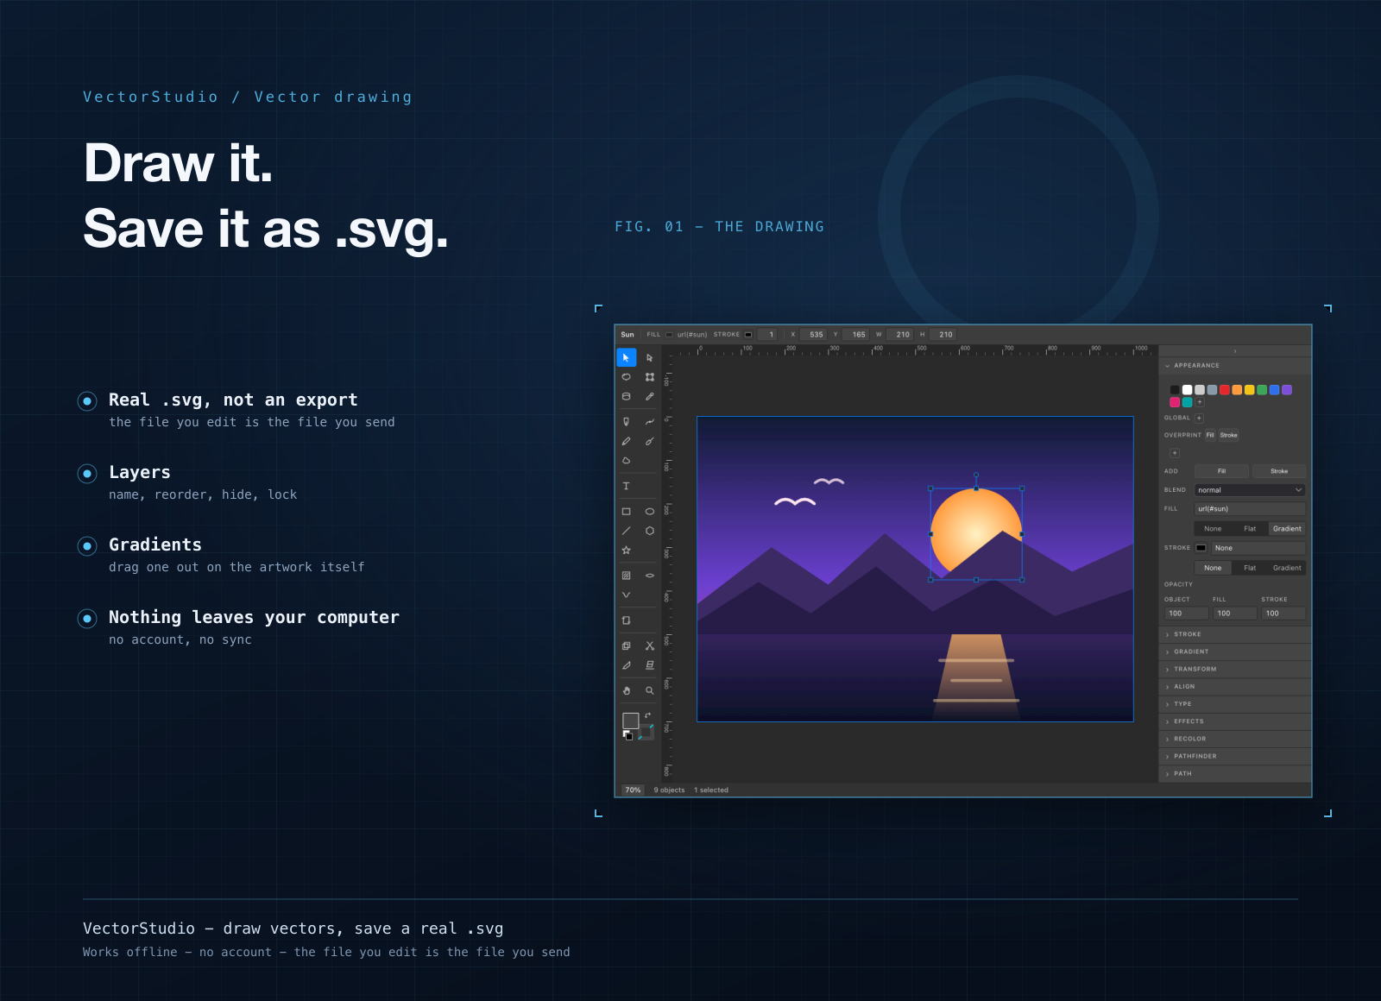This screenshot has height=1001, width=1381.
Task: Expand the Type section
Action: tap(1235, 704)
